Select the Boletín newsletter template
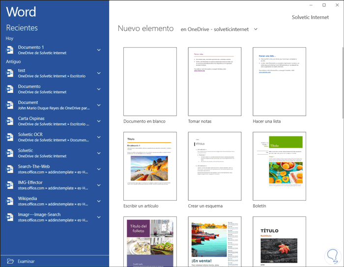This screenshot has height=267, width=344. [279, 166]
